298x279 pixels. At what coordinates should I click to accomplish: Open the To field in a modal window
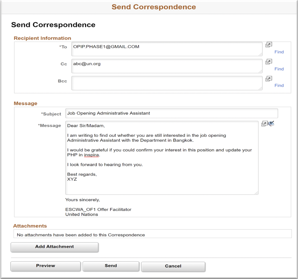pos(268,44)
